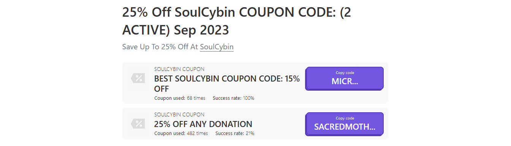Click "Success rate: 21%" text
Viewport: 511px width, 146px height.
235,133
